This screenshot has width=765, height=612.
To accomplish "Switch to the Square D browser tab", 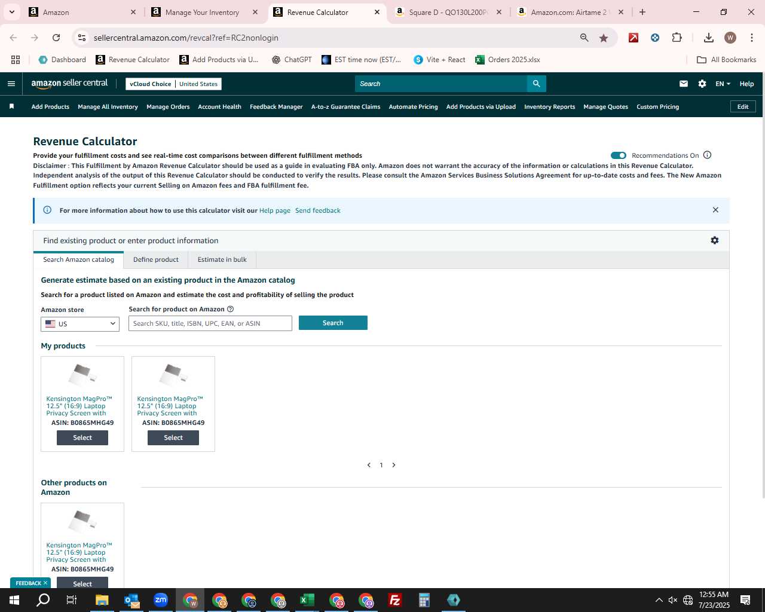I will 448,12.
